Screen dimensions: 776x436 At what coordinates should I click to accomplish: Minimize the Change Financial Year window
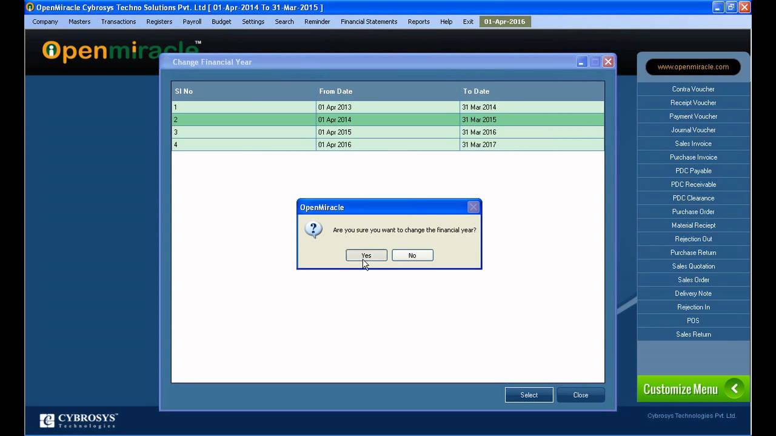[581, 62]
